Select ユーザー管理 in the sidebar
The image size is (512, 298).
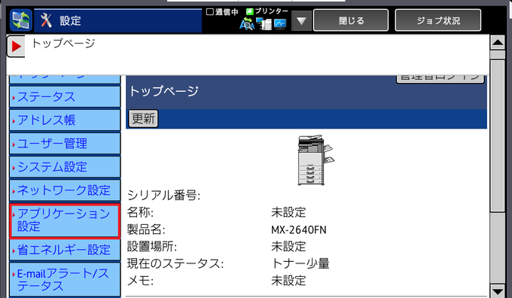point(65,144)
